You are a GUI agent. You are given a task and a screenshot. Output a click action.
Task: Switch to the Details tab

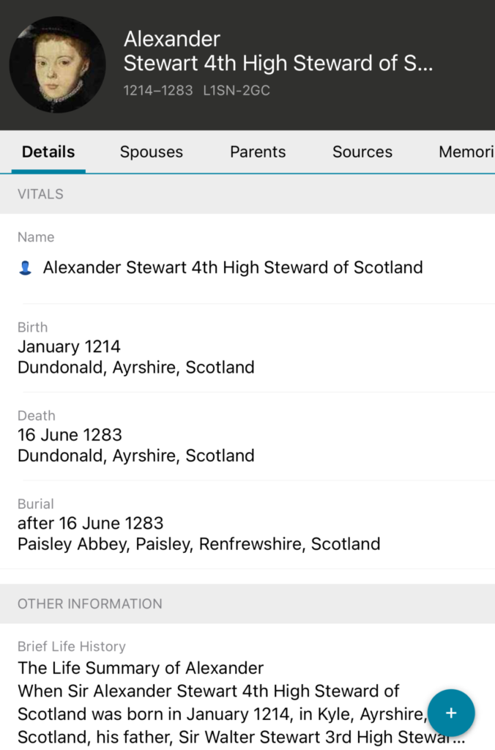tap(48, 152)
